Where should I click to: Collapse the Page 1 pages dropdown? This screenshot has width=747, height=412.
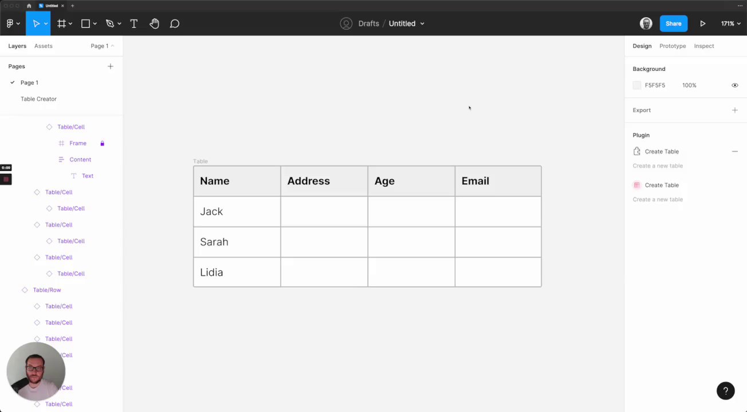pyautogui.click(x=102, y=46)
